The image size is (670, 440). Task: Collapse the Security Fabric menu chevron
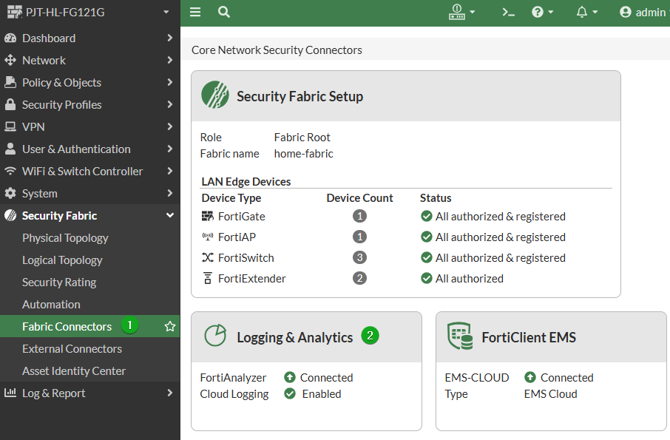click(x=170, y=215)
